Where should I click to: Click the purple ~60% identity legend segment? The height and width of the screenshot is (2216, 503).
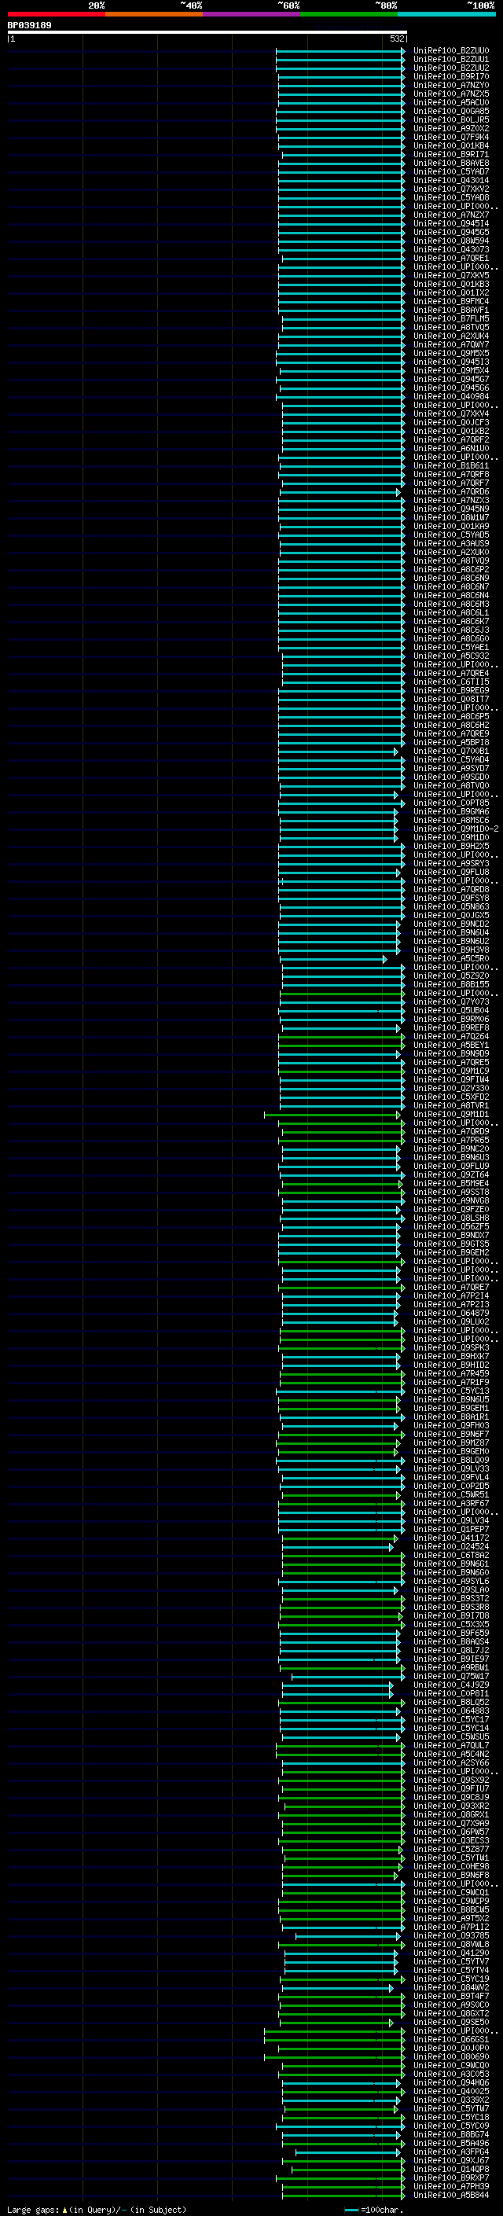252,14
